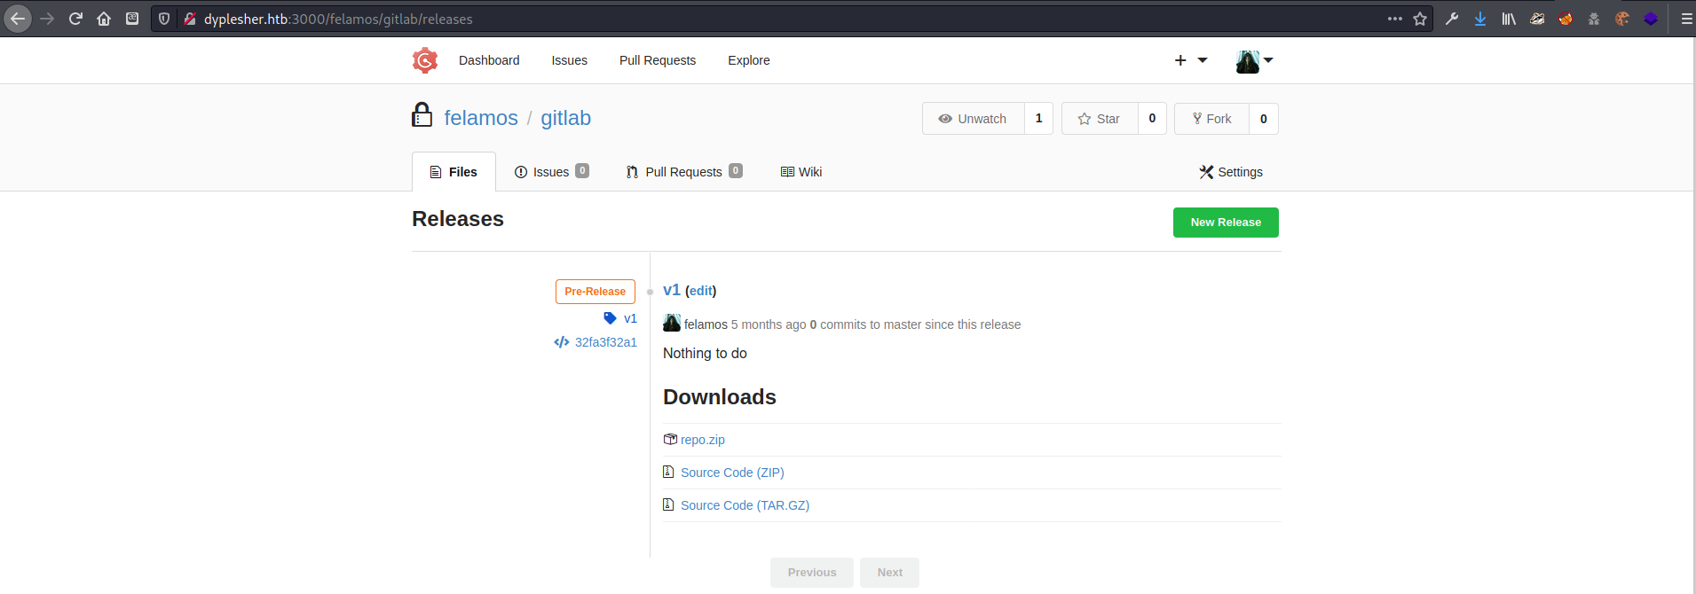The width and height of the screenshot is (1696, 594).
Task: Unwatch the gitlab repository
Action: 974,119
